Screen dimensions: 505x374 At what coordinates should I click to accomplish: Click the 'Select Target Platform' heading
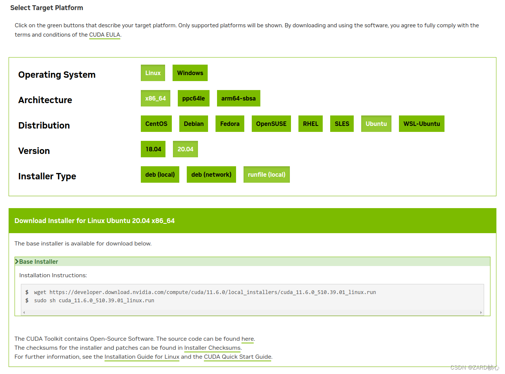click(x=47, y=8)
